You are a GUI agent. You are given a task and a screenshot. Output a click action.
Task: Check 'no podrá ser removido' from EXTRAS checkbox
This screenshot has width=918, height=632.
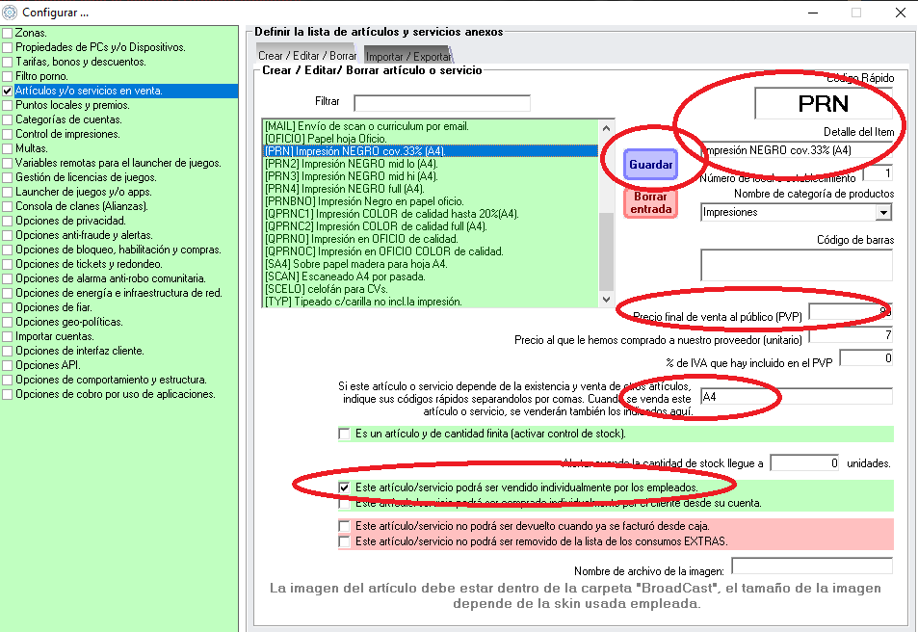pyautogui.click(x=344, y=541)
